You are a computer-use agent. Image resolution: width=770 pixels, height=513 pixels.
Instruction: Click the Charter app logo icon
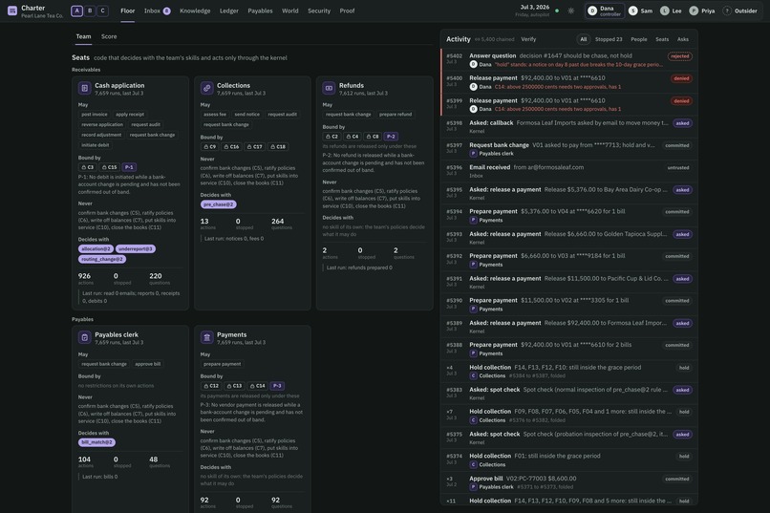pyautogui.click(x=12, y=11)
